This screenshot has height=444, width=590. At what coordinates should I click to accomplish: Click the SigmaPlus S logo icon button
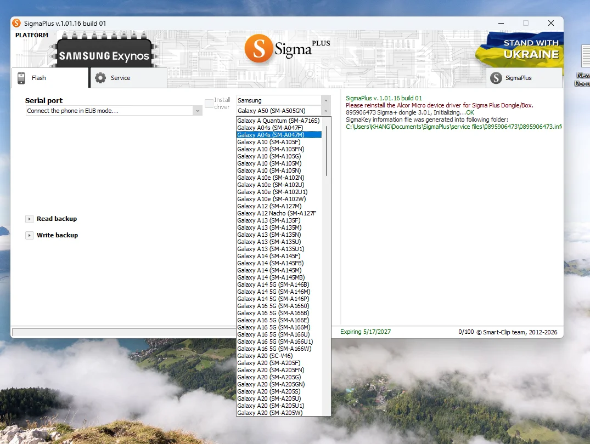click(496, 78)
